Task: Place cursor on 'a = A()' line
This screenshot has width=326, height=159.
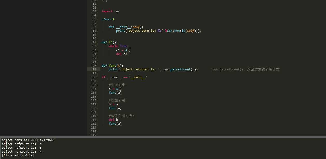Action: click(115, 89)
